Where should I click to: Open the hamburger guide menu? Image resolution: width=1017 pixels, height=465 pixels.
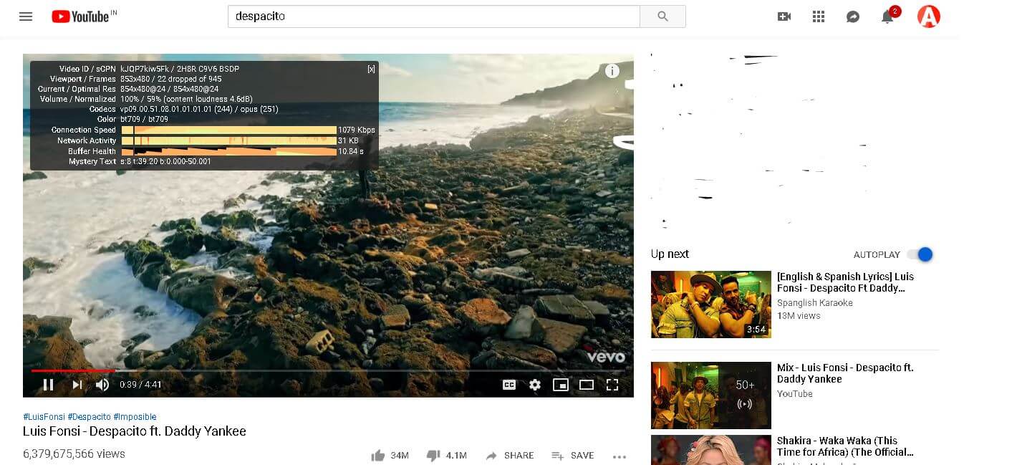point(26,16)
